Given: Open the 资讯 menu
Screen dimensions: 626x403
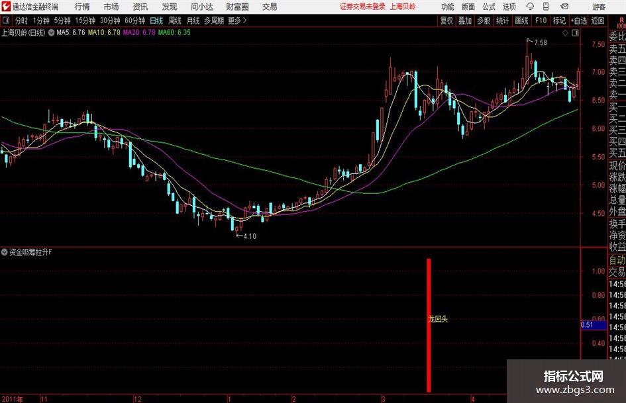Looking at the screenshot, I should 140,7.
